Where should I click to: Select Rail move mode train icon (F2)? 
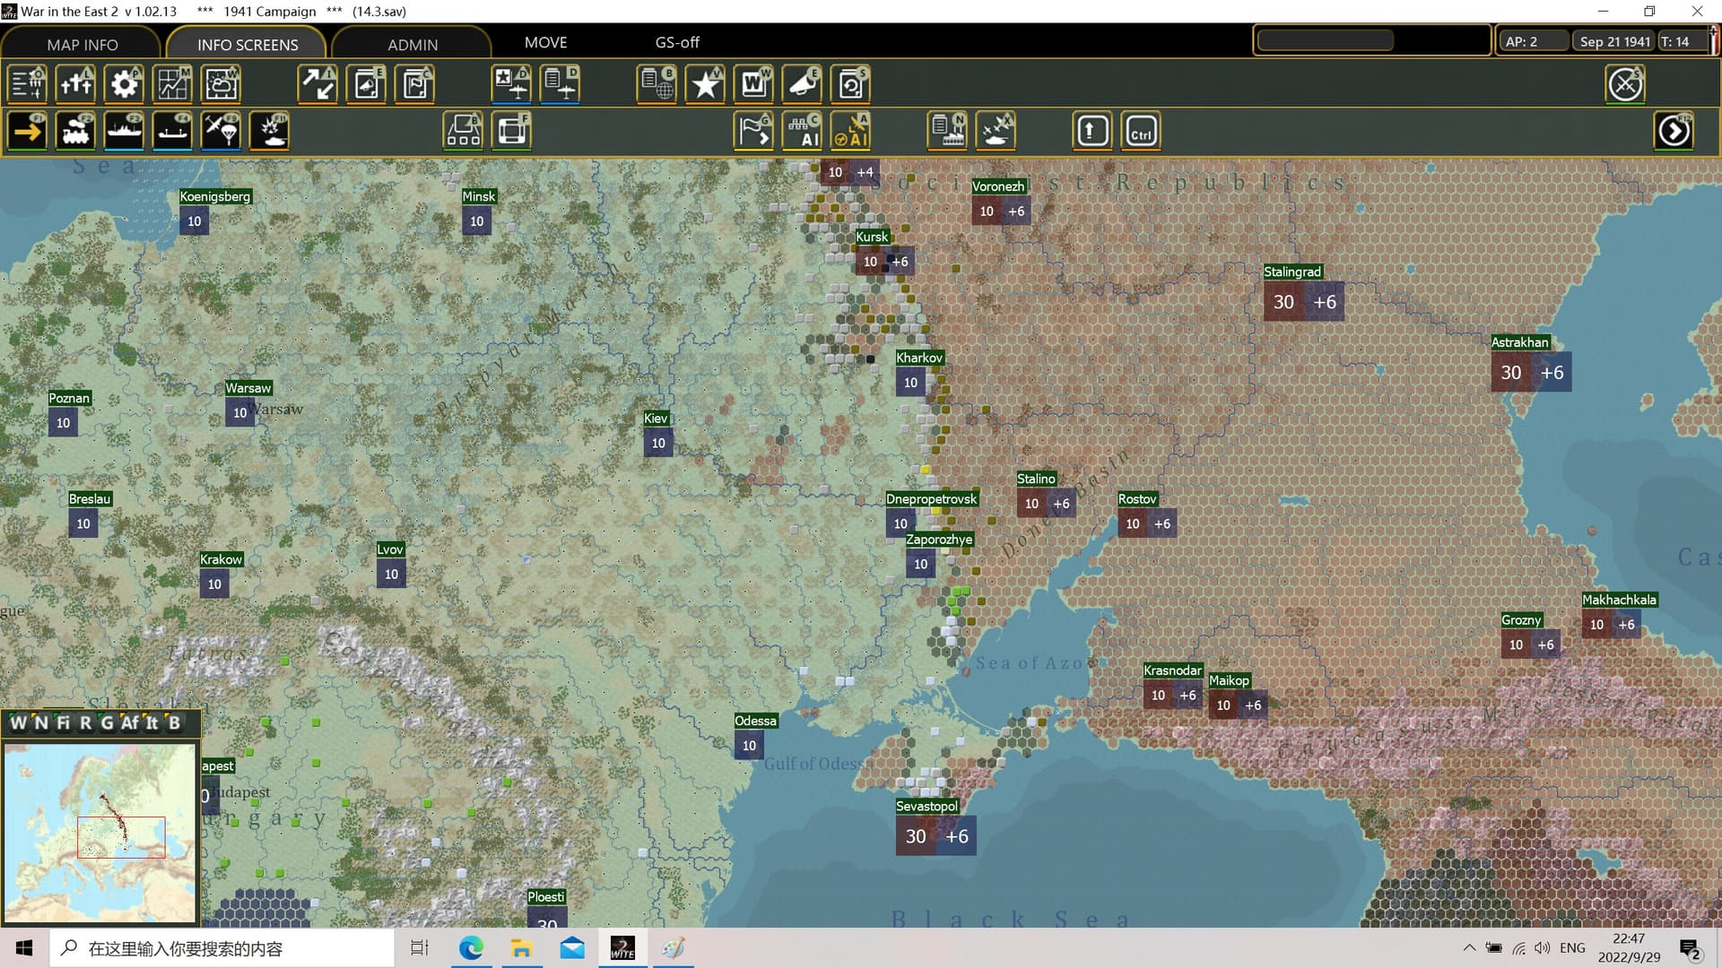point(75,131)
